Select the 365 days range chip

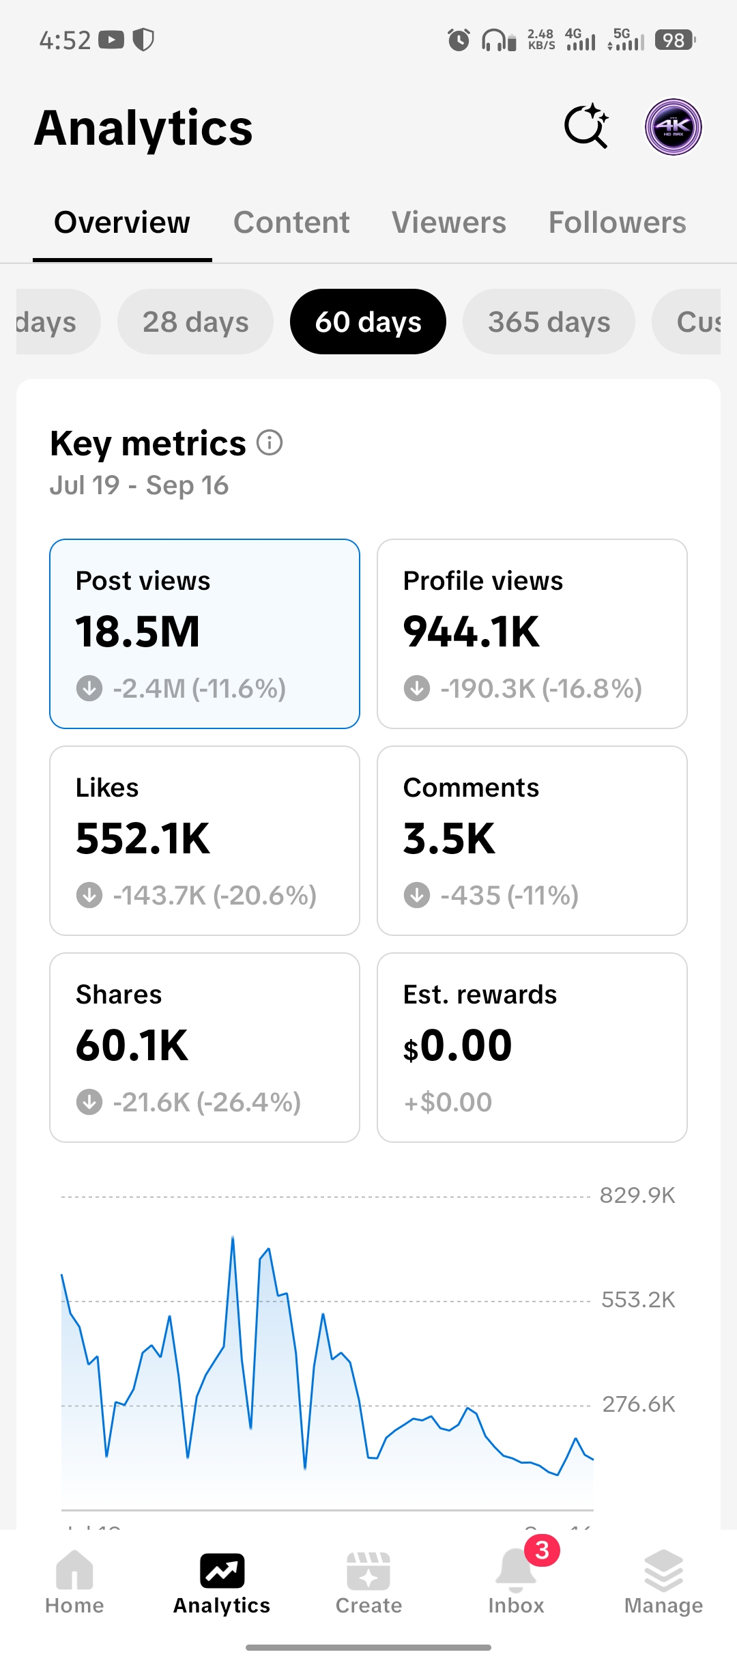click(549, 322)
